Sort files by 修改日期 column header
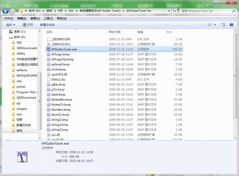 click(114, 32)
